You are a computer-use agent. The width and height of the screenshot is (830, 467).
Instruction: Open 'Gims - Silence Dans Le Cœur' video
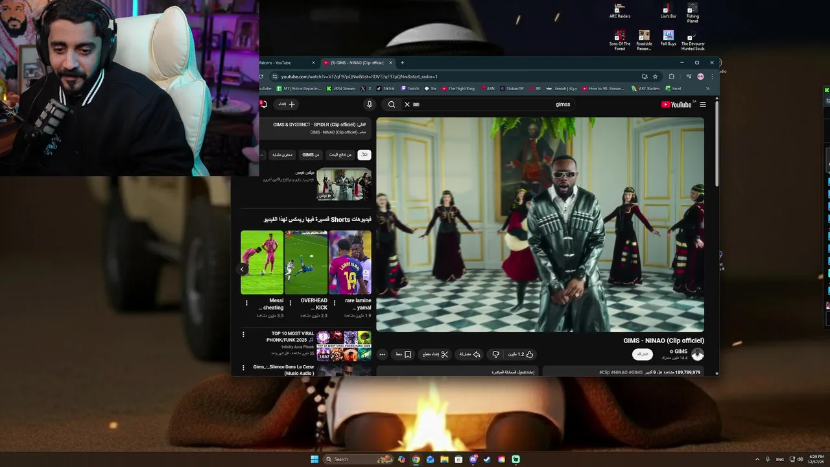pos(283,370)
